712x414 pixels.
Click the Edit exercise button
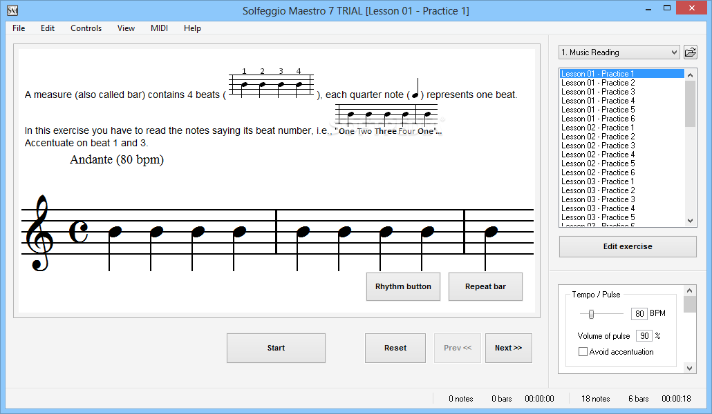pyautogui.click(x=628, y=246)
